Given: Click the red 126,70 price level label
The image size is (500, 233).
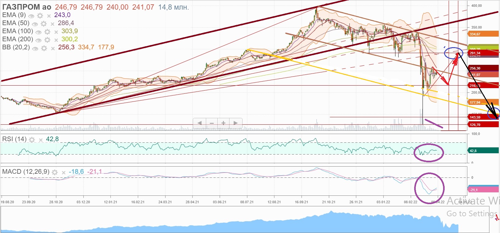Looking at the screenshot, I should [x=483, y=125].
